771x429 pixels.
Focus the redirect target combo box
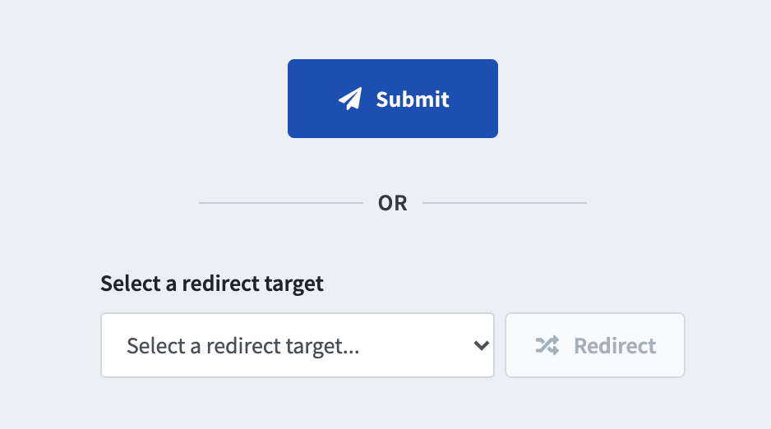[298, 345]
